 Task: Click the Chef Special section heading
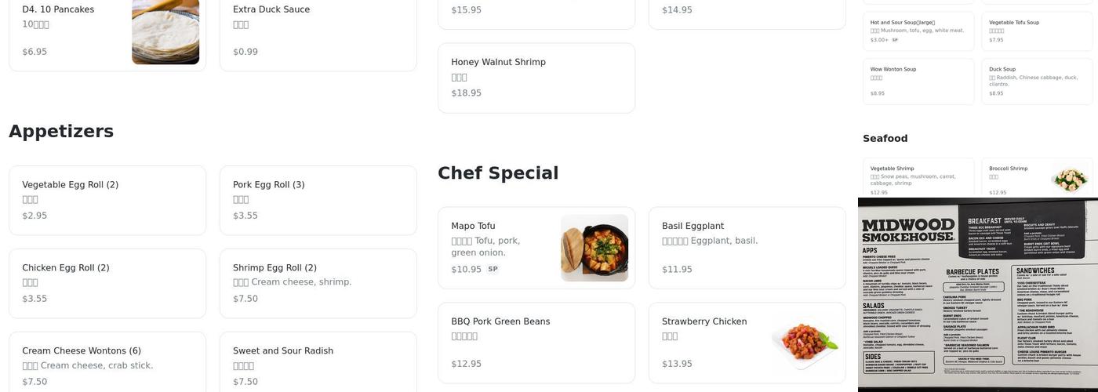click(x=498, y=172)
